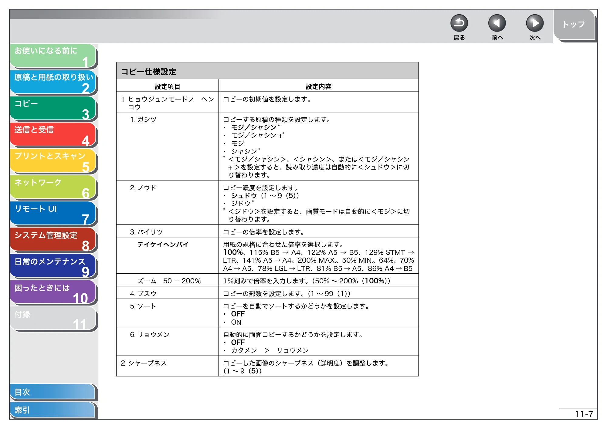This screenshot has height=429, width=607.
Task: Open chapter 2 原稿と用紙の取り扱い tab
Action: tap(53, 82)
